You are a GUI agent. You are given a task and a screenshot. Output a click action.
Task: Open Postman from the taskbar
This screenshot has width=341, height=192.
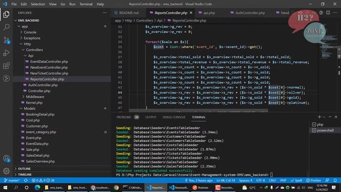pos(200,187)
